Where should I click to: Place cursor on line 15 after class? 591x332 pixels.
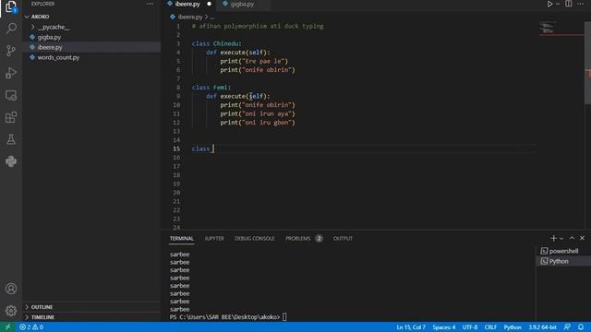pyautogui.click(x=213, y=149)
